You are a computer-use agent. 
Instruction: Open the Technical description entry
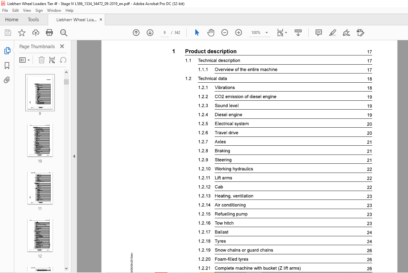pos(219,60)
